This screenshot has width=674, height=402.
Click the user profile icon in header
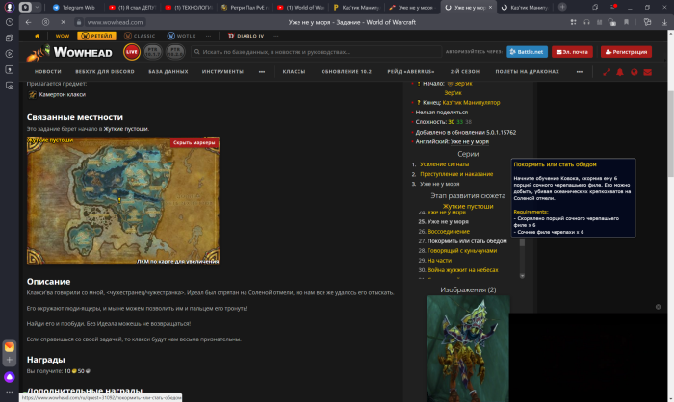pyautogui.click(x=635, y=71)
